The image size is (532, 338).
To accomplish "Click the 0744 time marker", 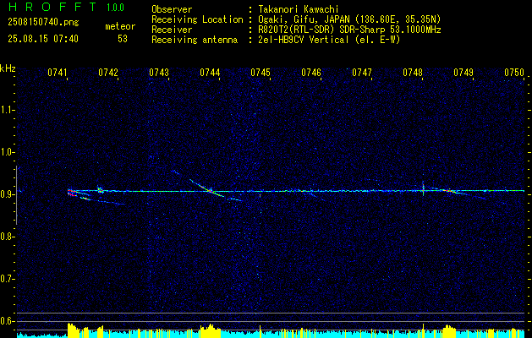I will tap(210, 72).
